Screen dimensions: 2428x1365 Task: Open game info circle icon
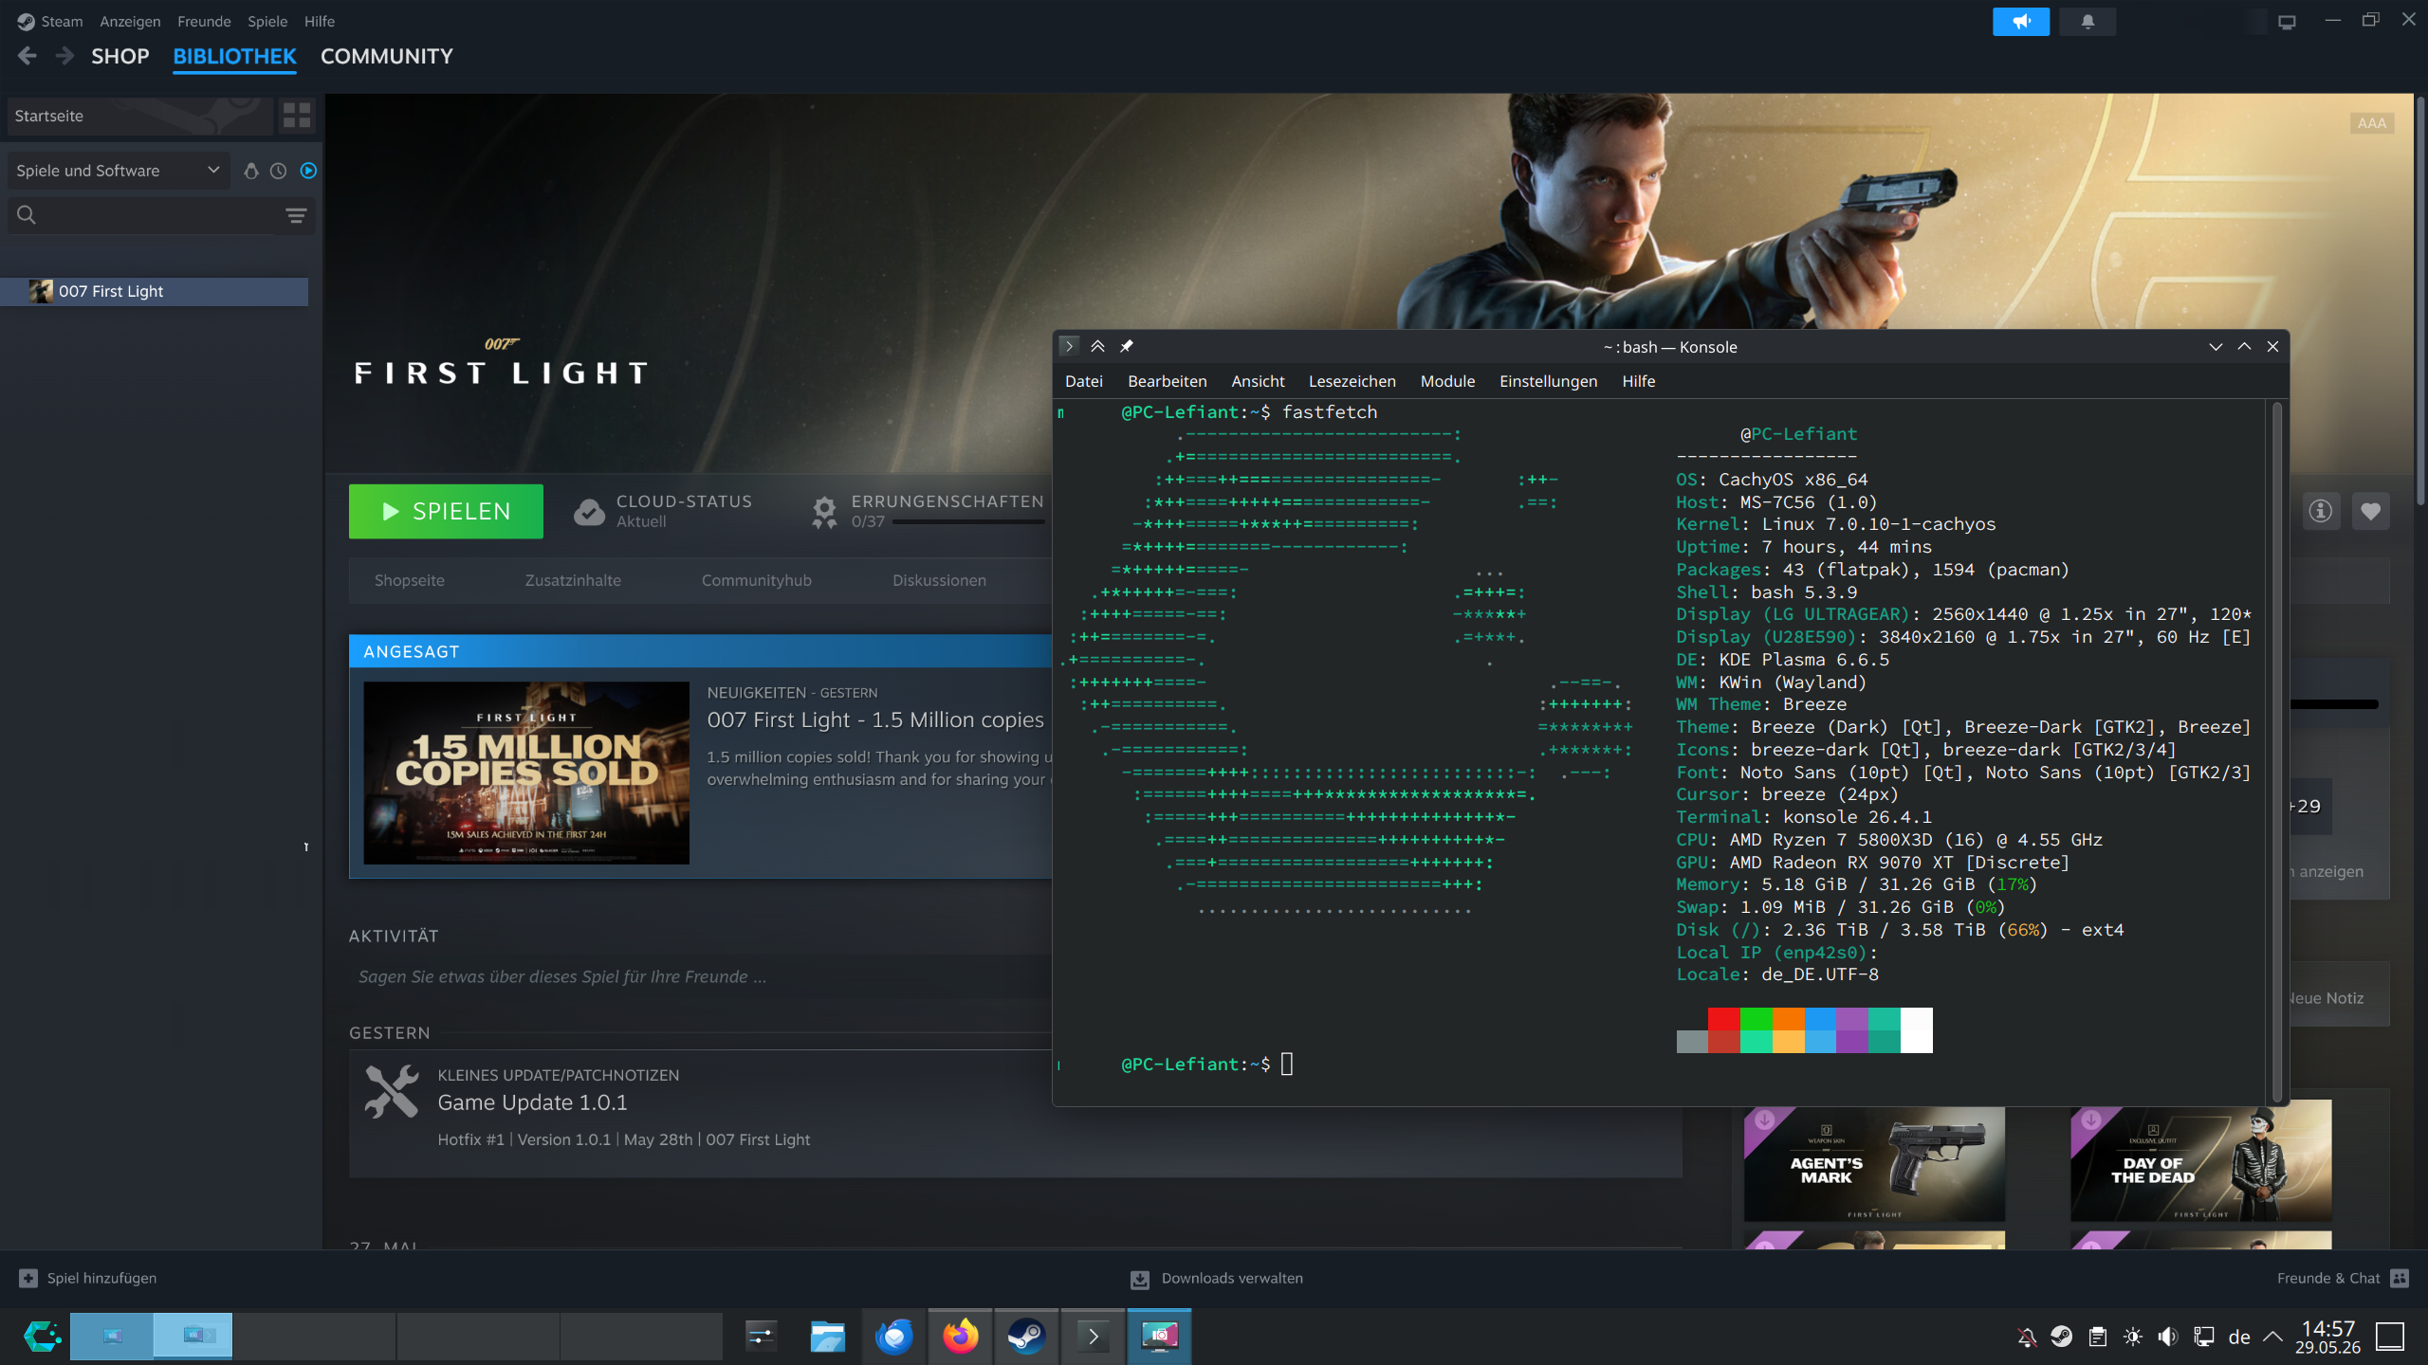coord(2321,512)
